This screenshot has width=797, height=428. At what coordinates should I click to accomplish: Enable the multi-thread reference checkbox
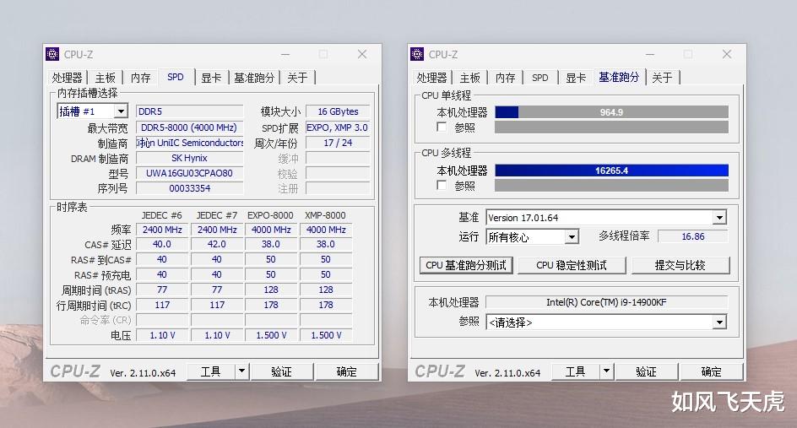coord(442,185)
